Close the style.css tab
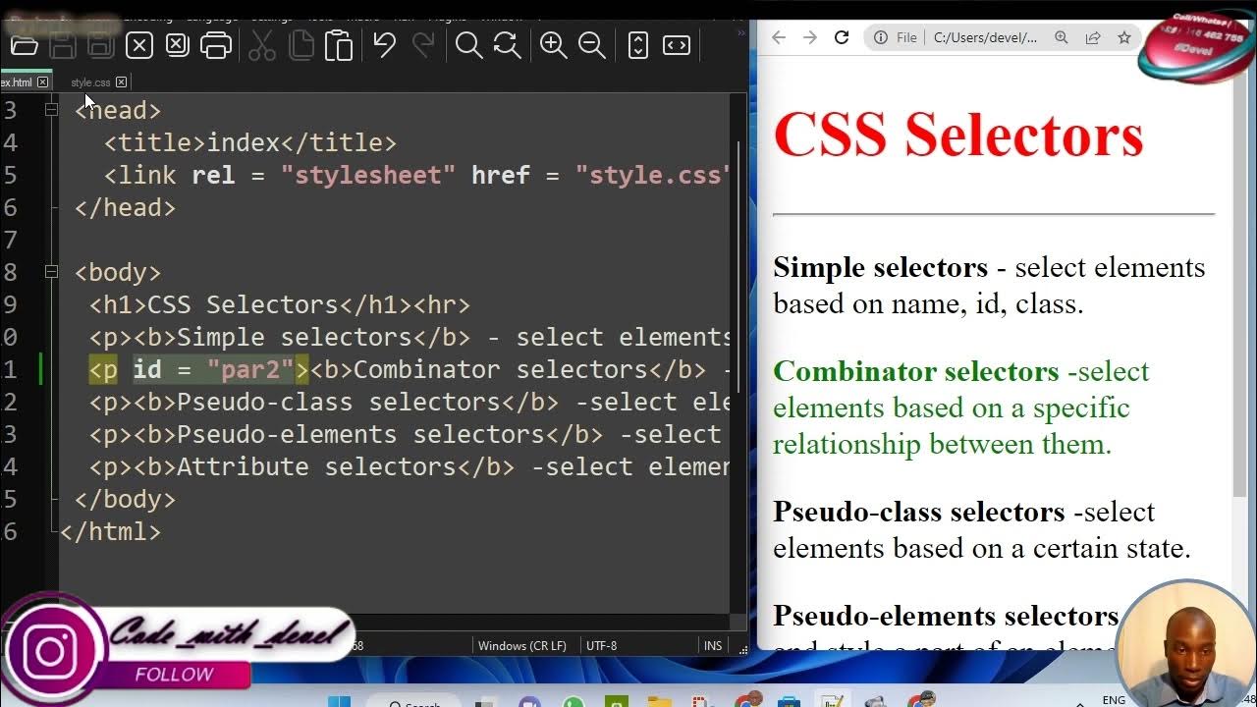 [121, 82]
